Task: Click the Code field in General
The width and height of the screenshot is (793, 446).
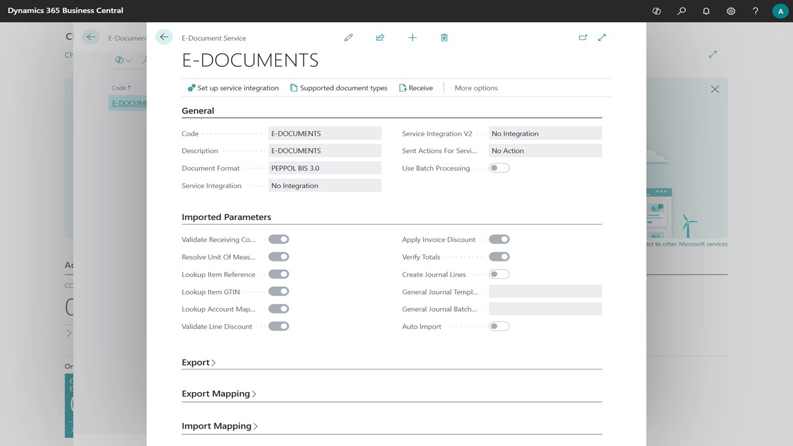Action: [325, 133]
